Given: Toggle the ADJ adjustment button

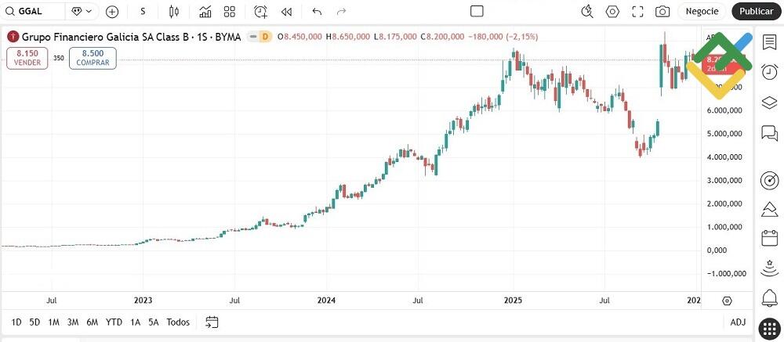Looking at the screenshot, I should click(738, 322).
